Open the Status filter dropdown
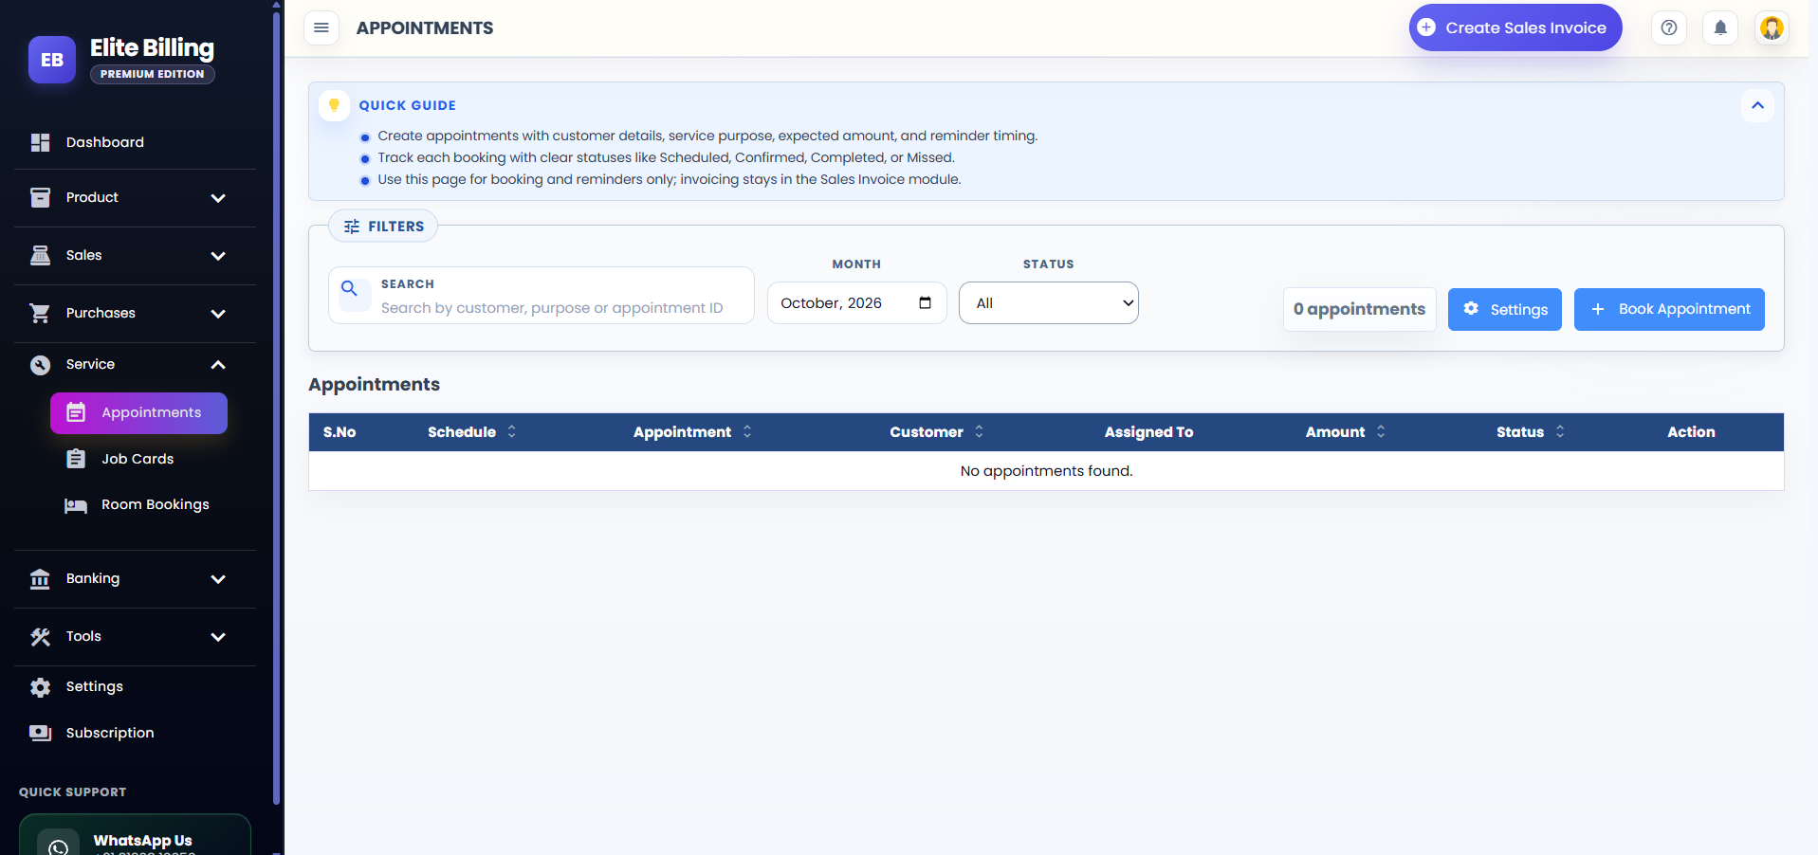The height and width of the screenshot is (855, 1818). [x=1049, y=302]
